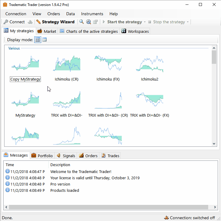This screenshot has height=221, width=221.
Task: Click the third-row middle unlabeled strategy chart
Action: [67, 136]
